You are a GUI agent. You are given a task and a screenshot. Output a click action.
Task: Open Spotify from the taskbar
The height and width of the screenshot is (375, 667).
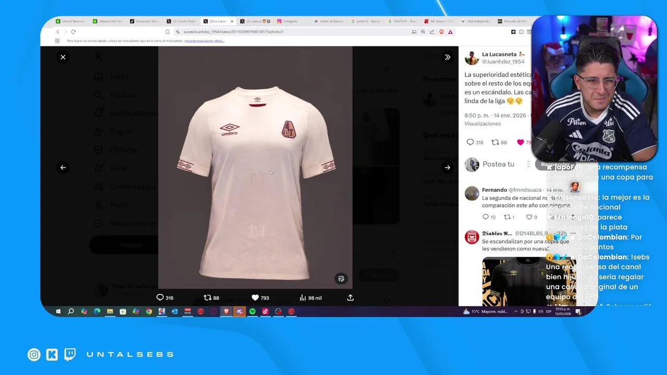pyautogui.click(x=252, y=311)
